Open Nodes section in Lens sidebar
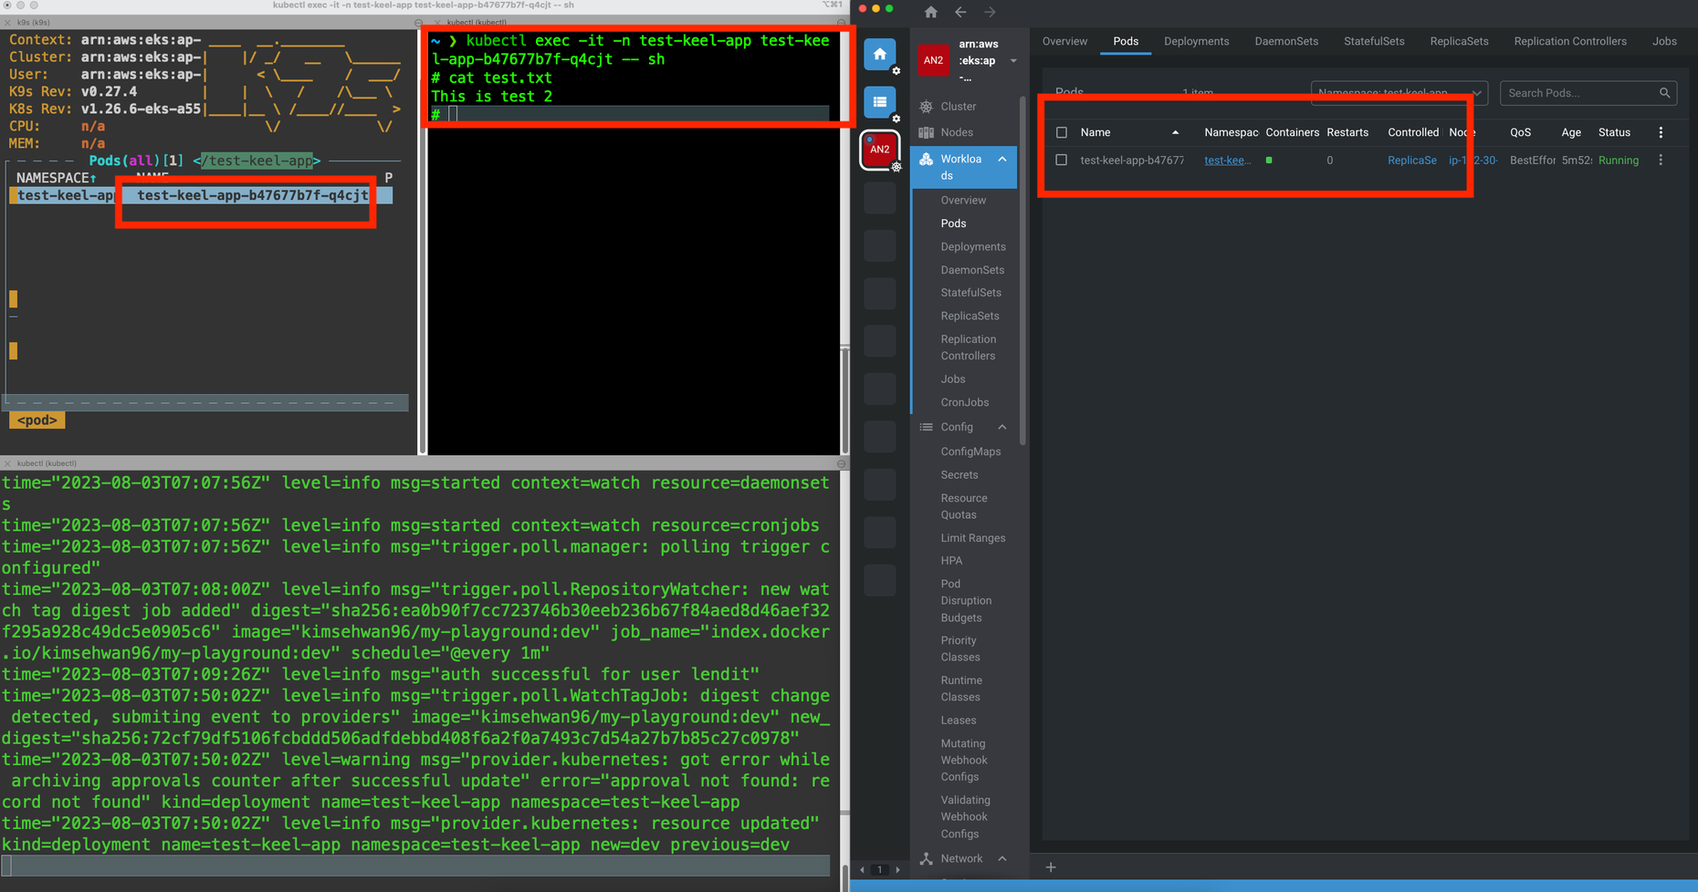The image size is (1698, 892). coord(957,132)
